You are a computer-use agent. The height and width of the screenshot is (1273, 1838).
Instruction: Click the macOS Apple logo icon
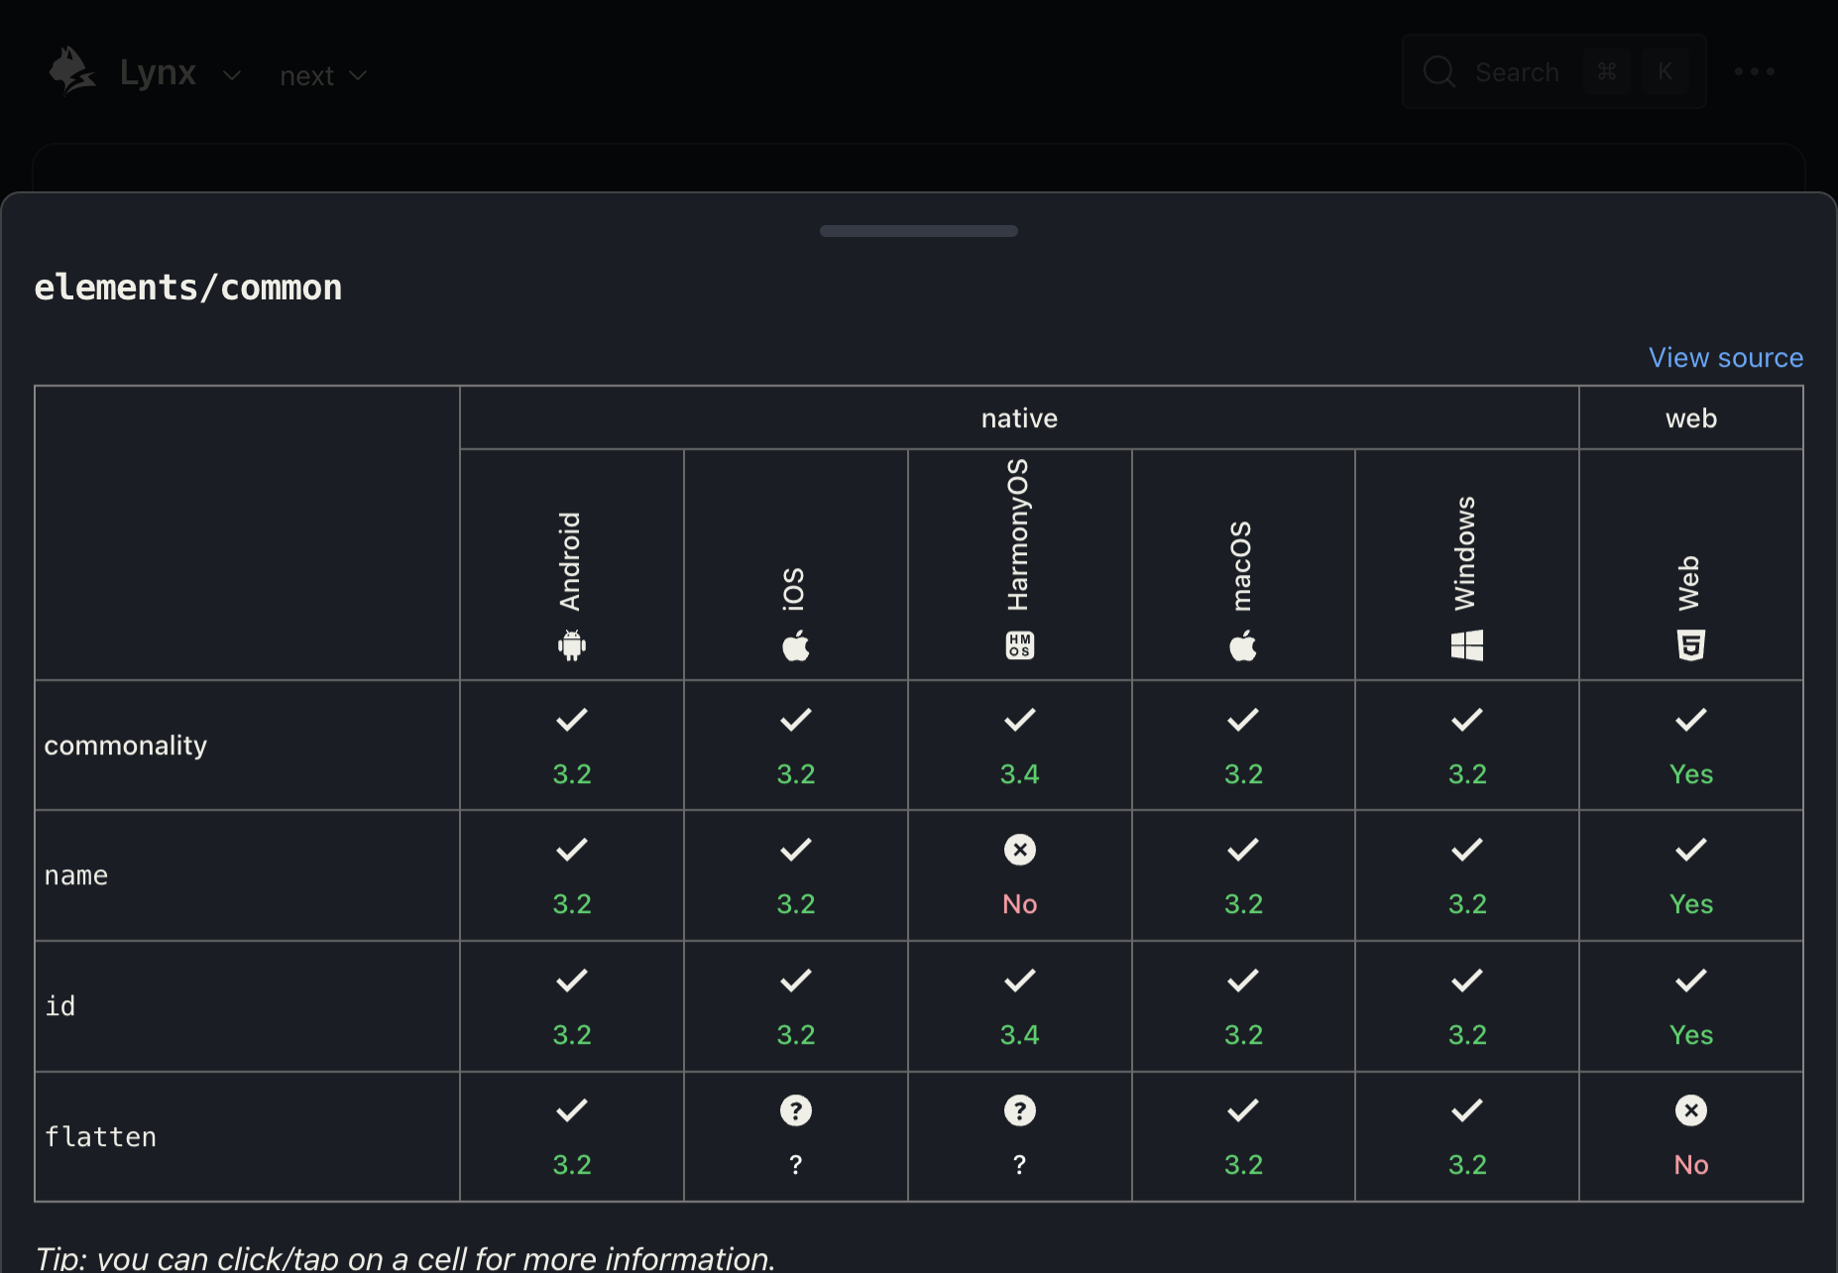tap(1243, 645)
